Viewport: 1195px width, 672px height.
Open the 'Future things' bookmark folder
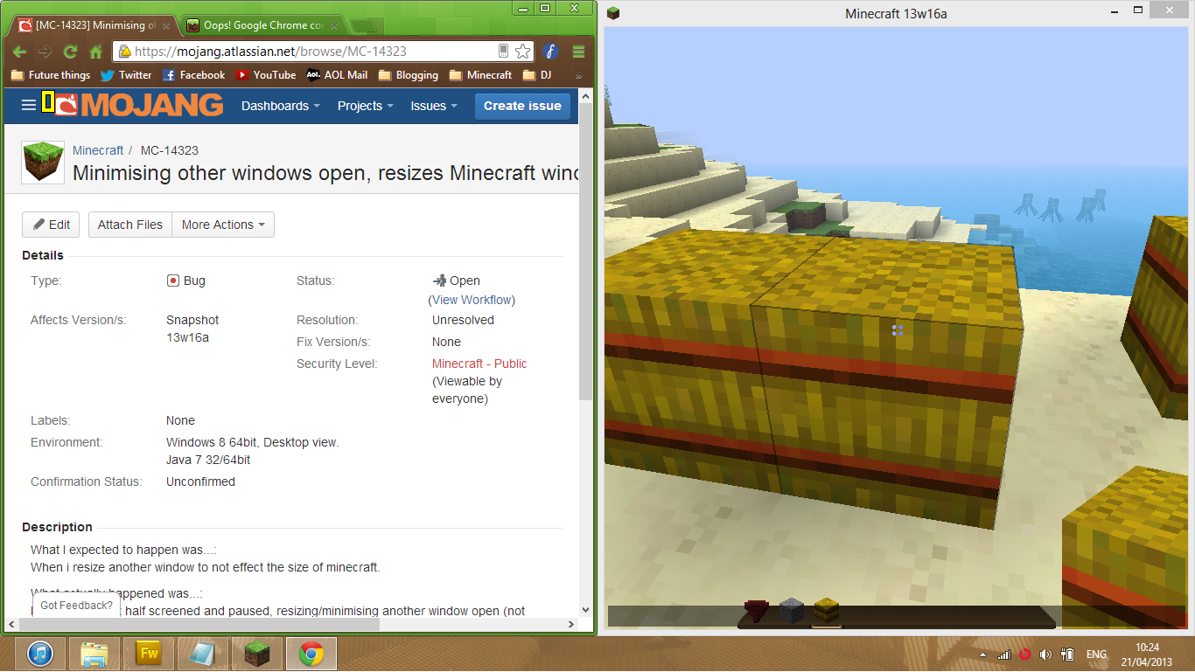(x=51, y=75)
